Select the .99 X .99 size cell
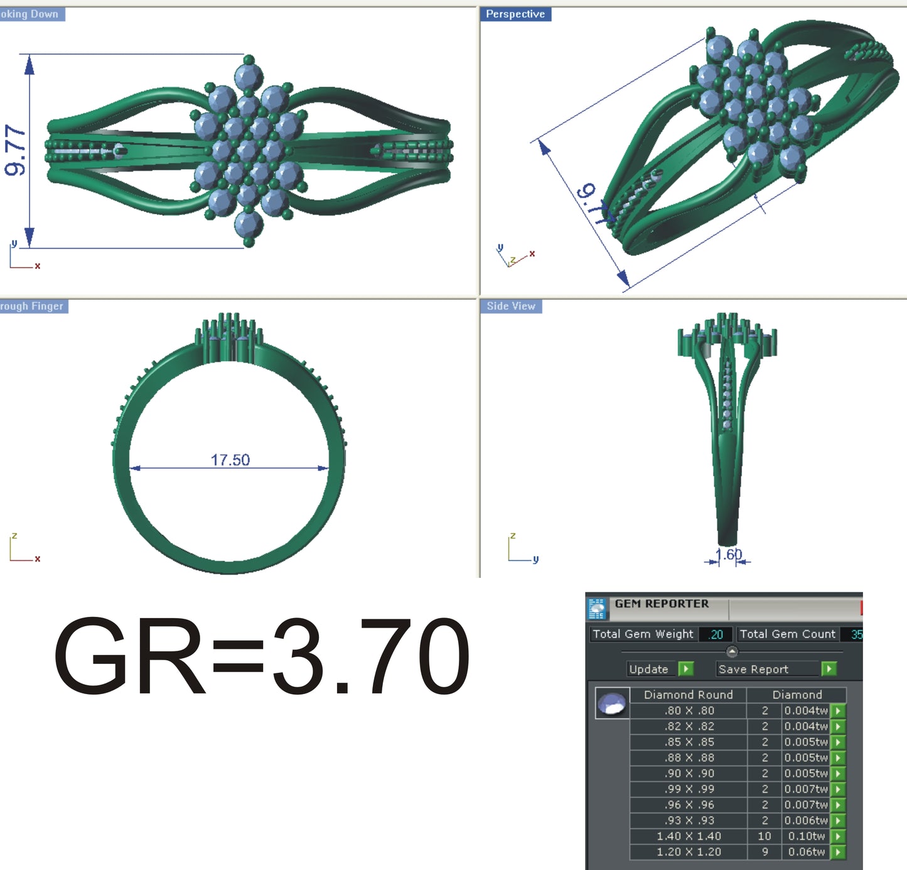The height and width of the screenshot is (870, 907). point(689,789)
